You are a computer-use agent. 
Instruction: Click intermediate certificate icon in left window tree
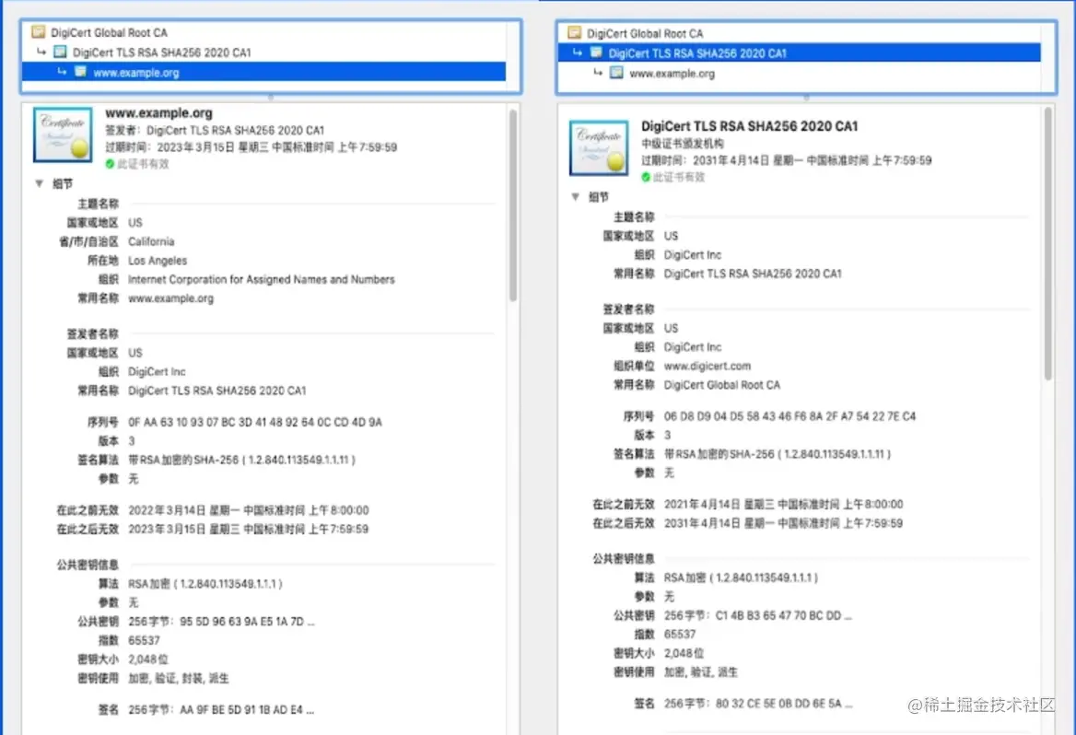pyautogui.click(x=61, y=52)
